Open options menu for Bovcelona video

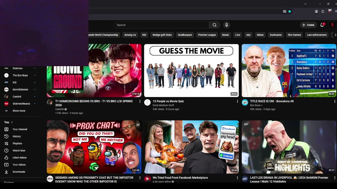[335, 101]
